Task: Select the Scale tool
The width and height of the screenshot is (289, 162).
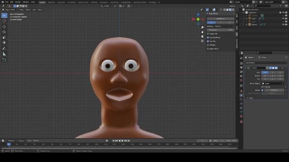Action: tap(4, 37)
